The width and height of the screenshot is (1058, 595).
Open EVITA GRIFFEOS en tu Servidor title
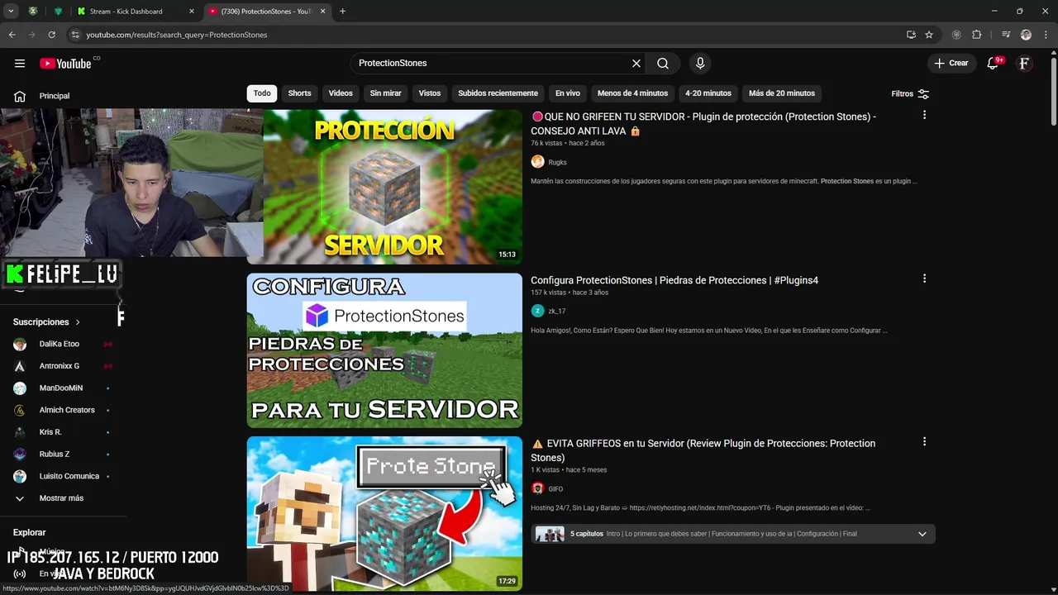pos(703,450)
